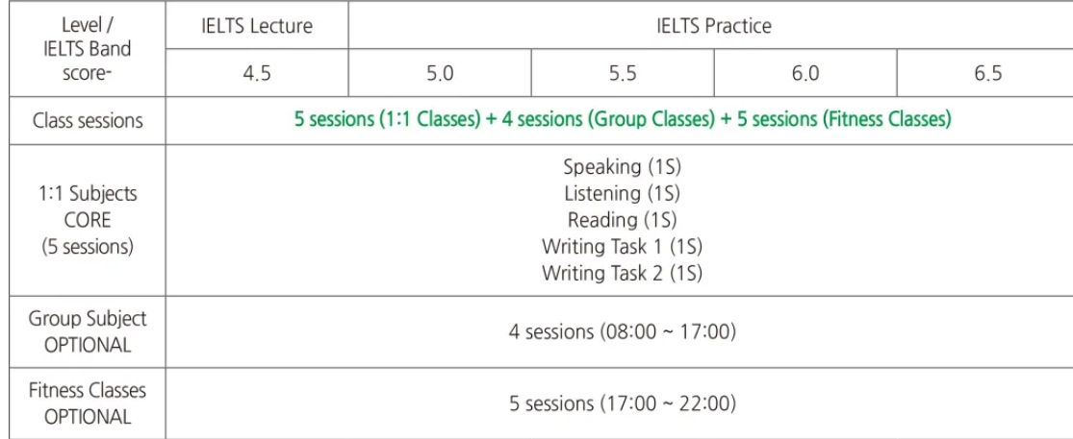
Task: Select the 4 sessions (08:00 ~ 17:00) cell
Action: point(622,332)
